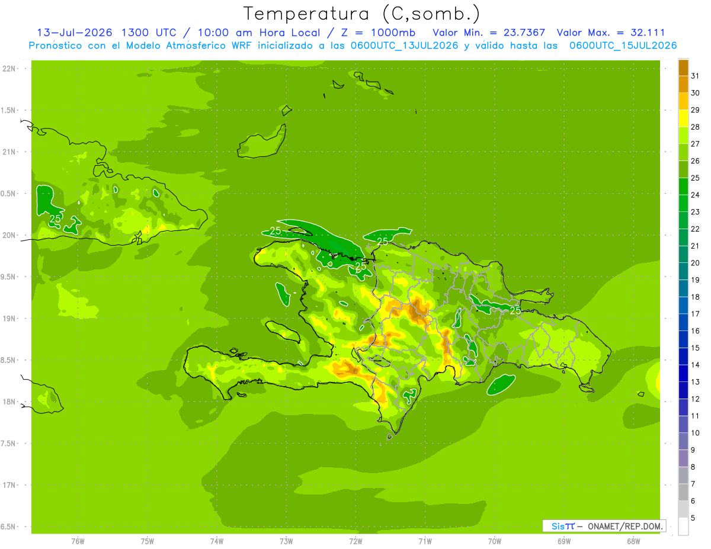Viewport: 711px width, 549px height.
Task: Click Gonâve island west of Haiti
Action: click(x=283, y=331)
